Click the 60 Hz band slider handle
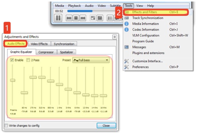 24,93
